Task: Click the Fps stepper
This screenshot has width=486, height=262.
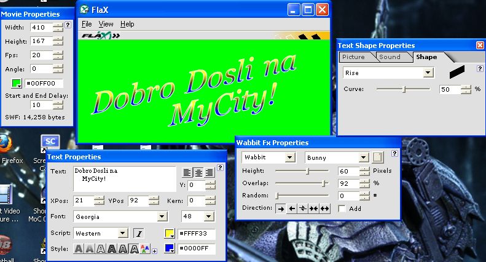Action: tap(58, 55)
